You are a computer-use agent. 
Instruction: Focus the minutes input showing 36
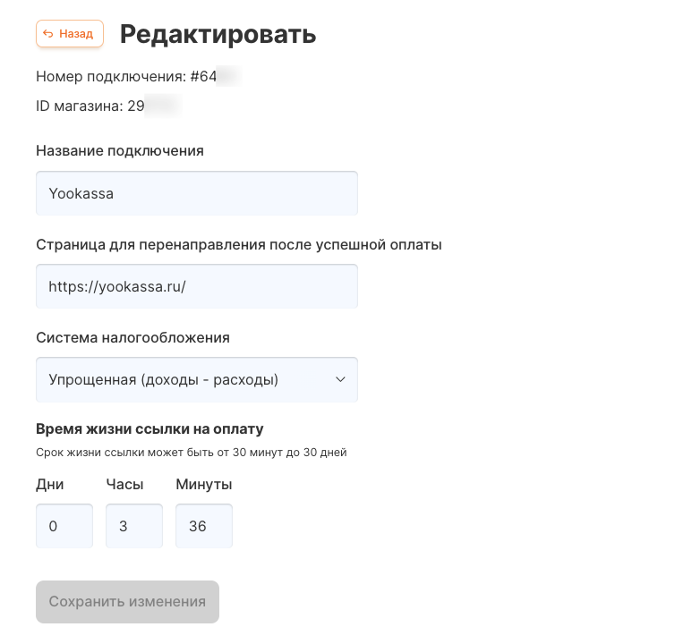click(204, 526)
